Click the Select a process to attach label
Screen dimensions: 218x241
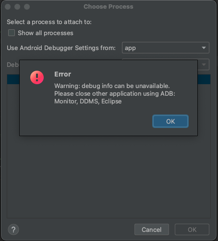click(x=49, y=22)
